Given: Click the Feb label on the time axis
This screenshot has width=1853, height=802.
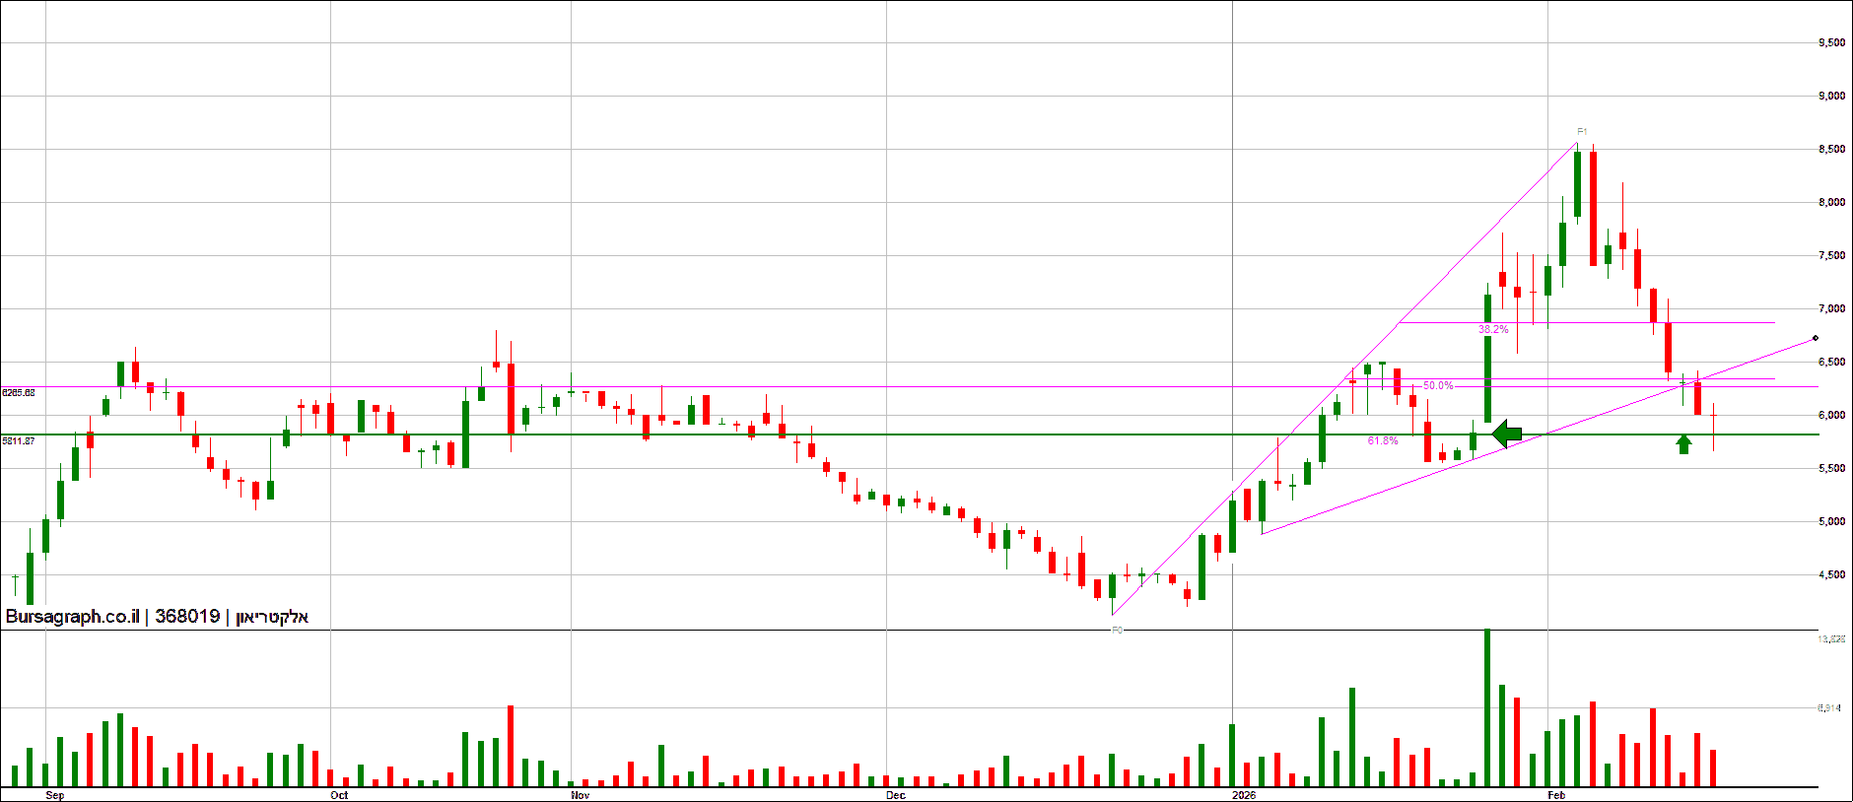Looking at the screenshot, I should pyautogui.click(x=1556, y=795).
